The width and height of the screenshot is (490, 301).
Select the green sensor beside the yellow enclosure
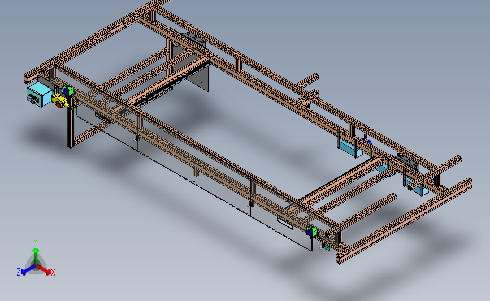(x=67, y=90)
